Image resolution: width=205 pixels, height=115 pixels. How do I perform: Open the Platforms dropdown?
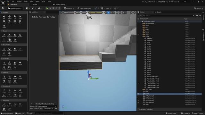pos(69,8)
